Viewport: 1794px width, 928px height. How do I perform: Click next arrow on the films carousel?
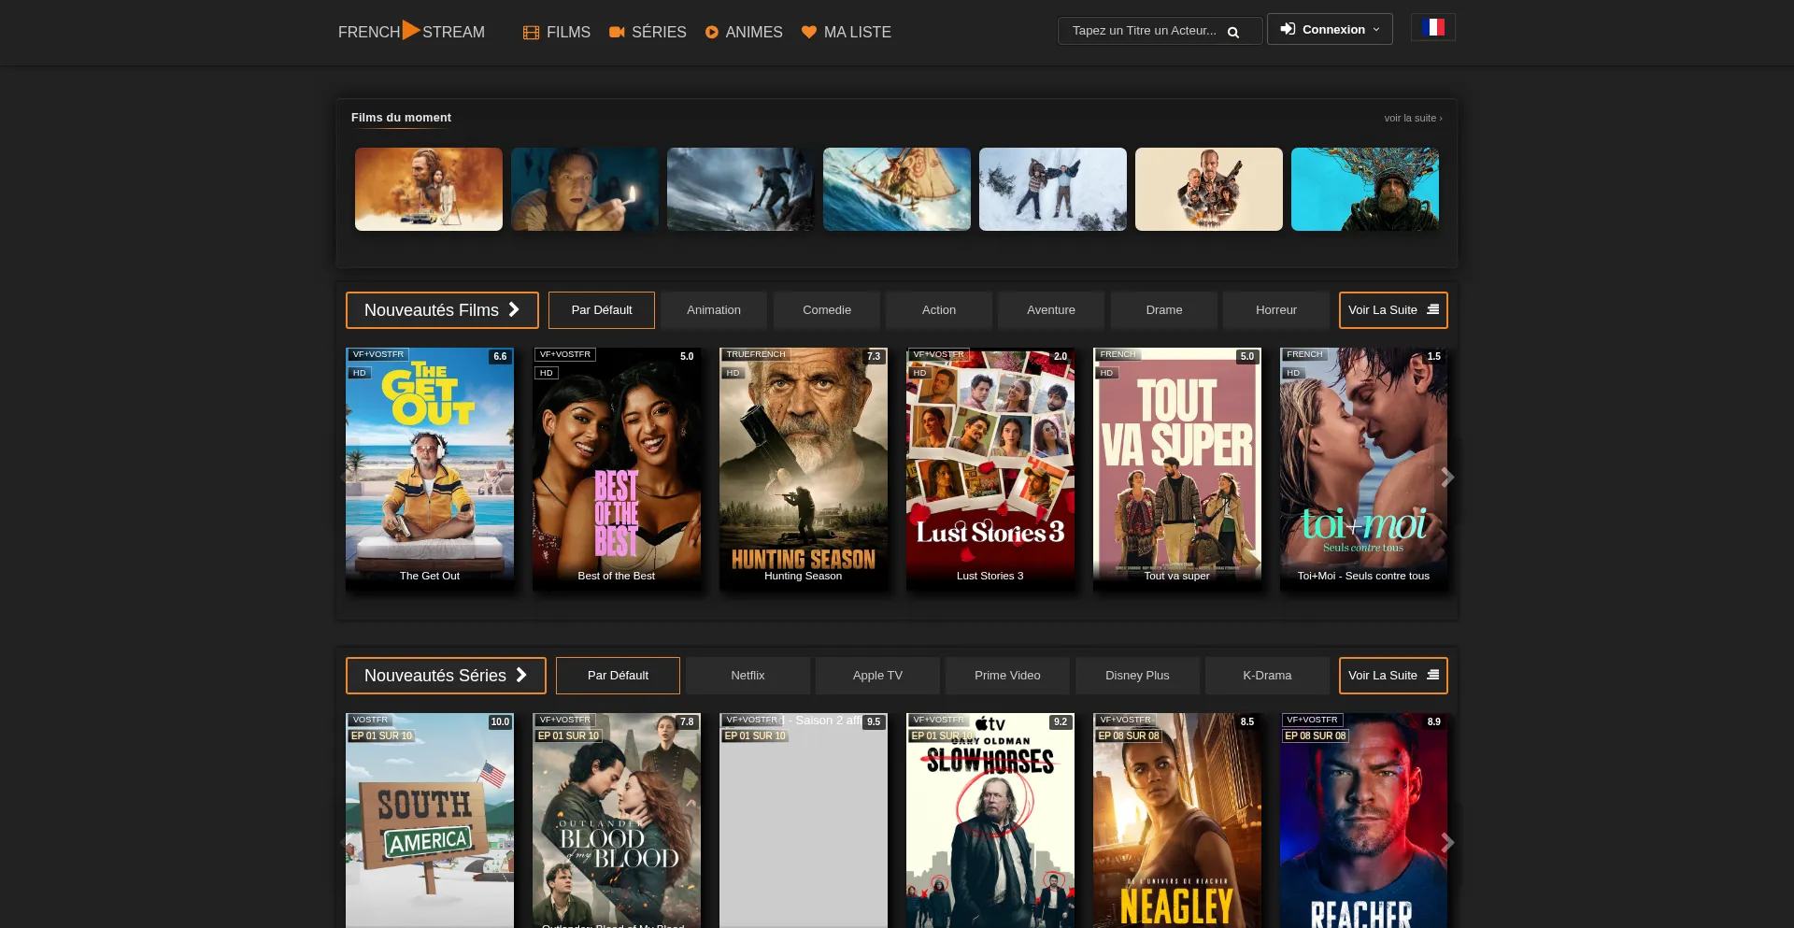pyautogui.click(x=1447, y=478)
